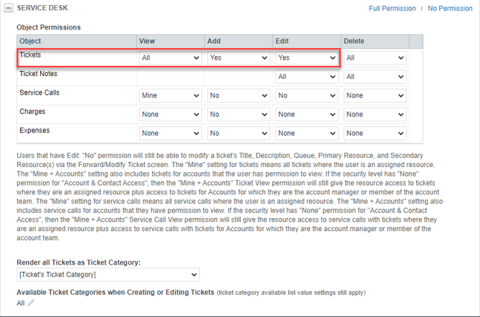480x317 pixels.
Task: Open the Expenses Delete dropdown
Action: coord(375,133)
